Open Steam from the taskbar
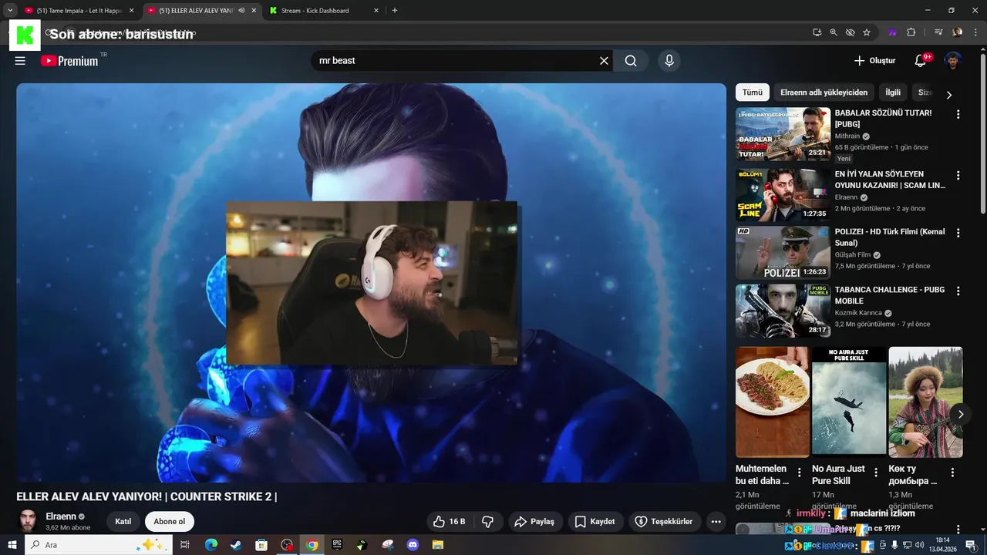Screen dimensions: 987x555 click(x=235, y=545)
